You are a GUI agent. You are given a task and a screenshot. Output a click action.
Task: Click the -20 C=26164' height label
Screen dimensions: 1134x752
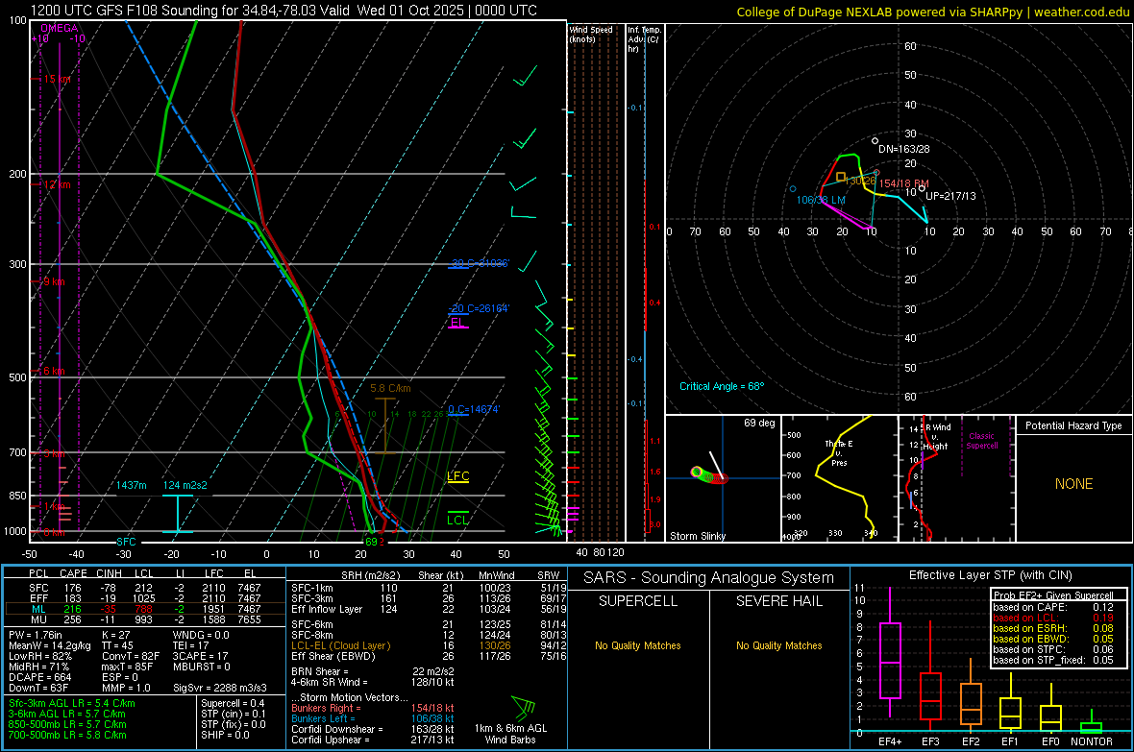point(479,308)
